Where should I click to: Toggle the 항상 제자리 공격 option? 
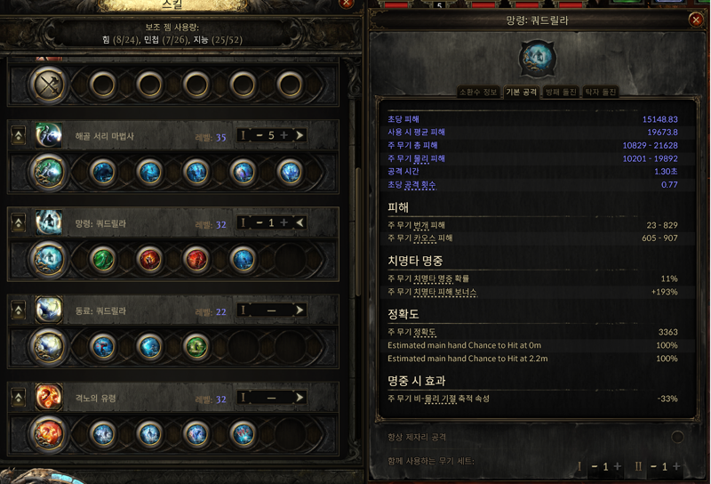coord(677,437)
